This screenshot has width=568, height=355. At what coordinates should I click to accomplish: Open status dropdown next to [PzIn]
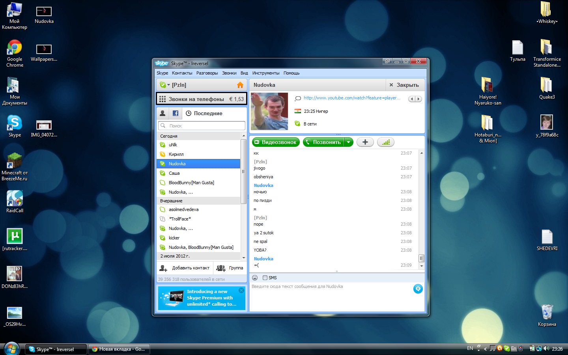tap(168, 85)
